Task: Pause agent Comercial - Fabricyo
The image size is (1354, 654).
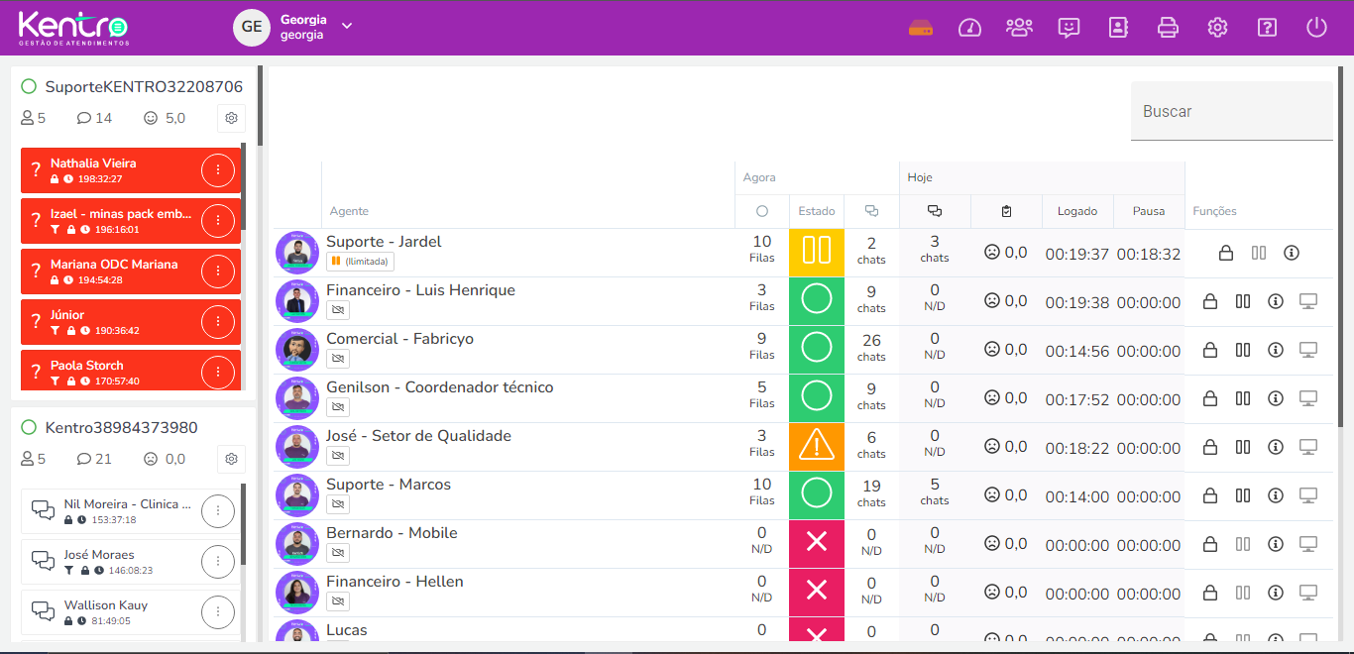Action: click(x=1243, y=350)
